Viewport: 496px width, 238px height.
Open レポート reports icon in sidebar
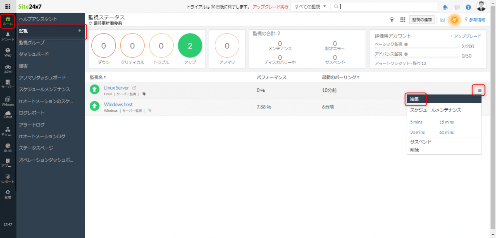pyautogui.click(x=8, y=179)
